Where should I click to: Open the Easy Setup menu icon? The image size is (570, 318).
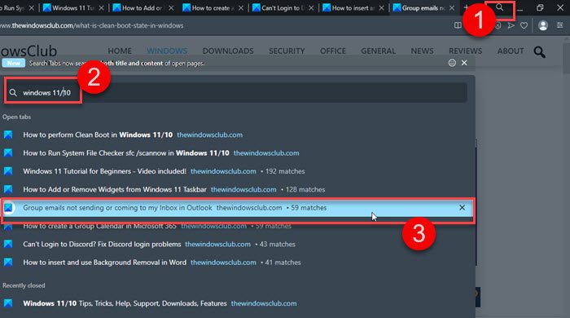[x=560, y=25]
